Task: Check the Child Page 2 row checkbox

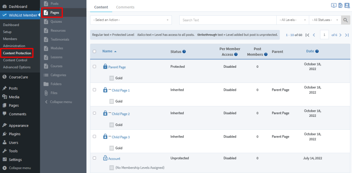Action: pyautogui.click(x=94, y=113)
